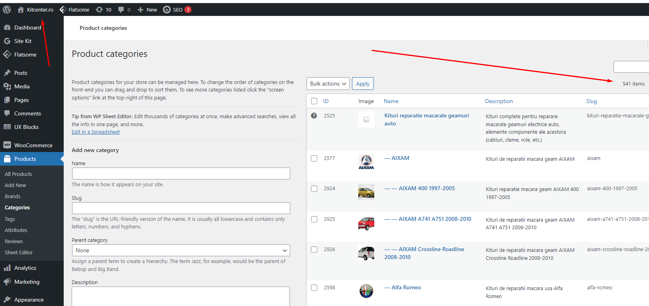Image resolution: width=649 pixels, height=306 pixels.
Task: Click the search categories input box
Action: pos(631,67)
